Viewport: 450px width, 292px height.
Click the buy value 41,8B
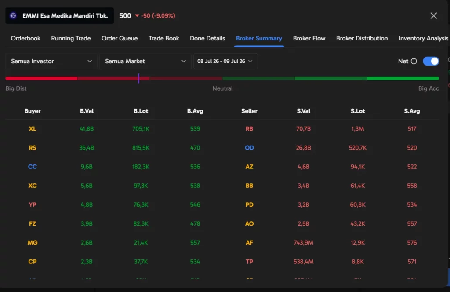(87, 129)
